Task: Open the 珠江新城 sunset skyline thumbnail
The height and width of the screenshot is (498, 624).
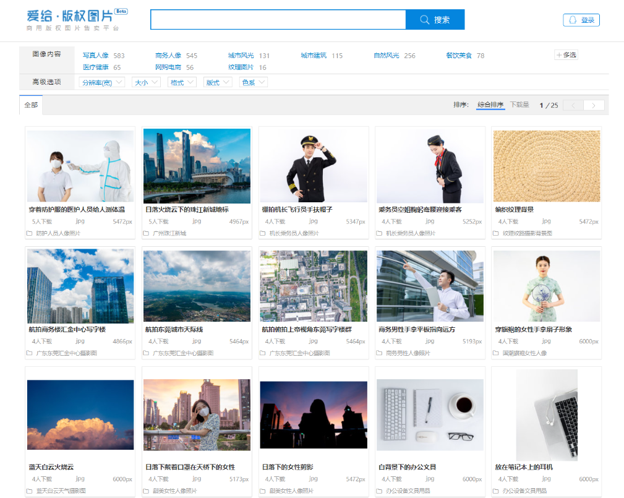Action: coord(197,166)
